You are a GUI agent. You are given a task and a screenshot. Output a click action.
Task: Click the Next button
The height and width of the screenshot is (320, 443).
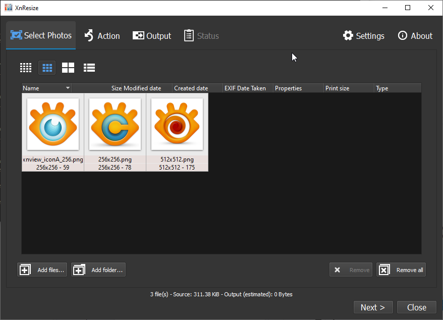tap(373, 307)
